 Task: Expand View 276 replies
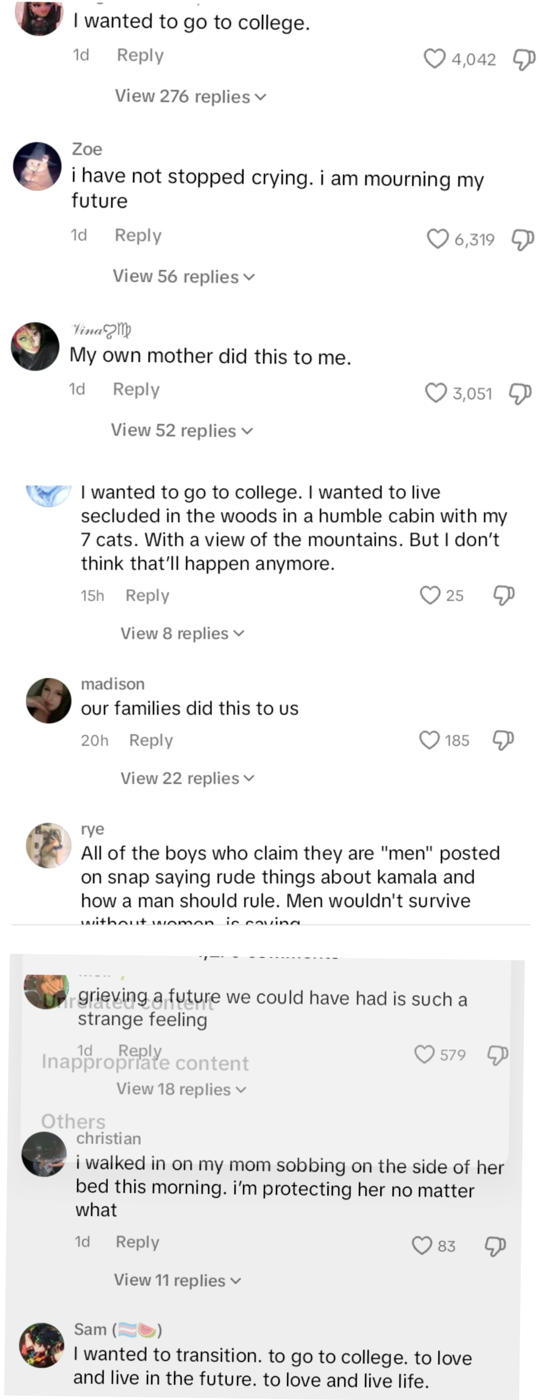[190, 97]
